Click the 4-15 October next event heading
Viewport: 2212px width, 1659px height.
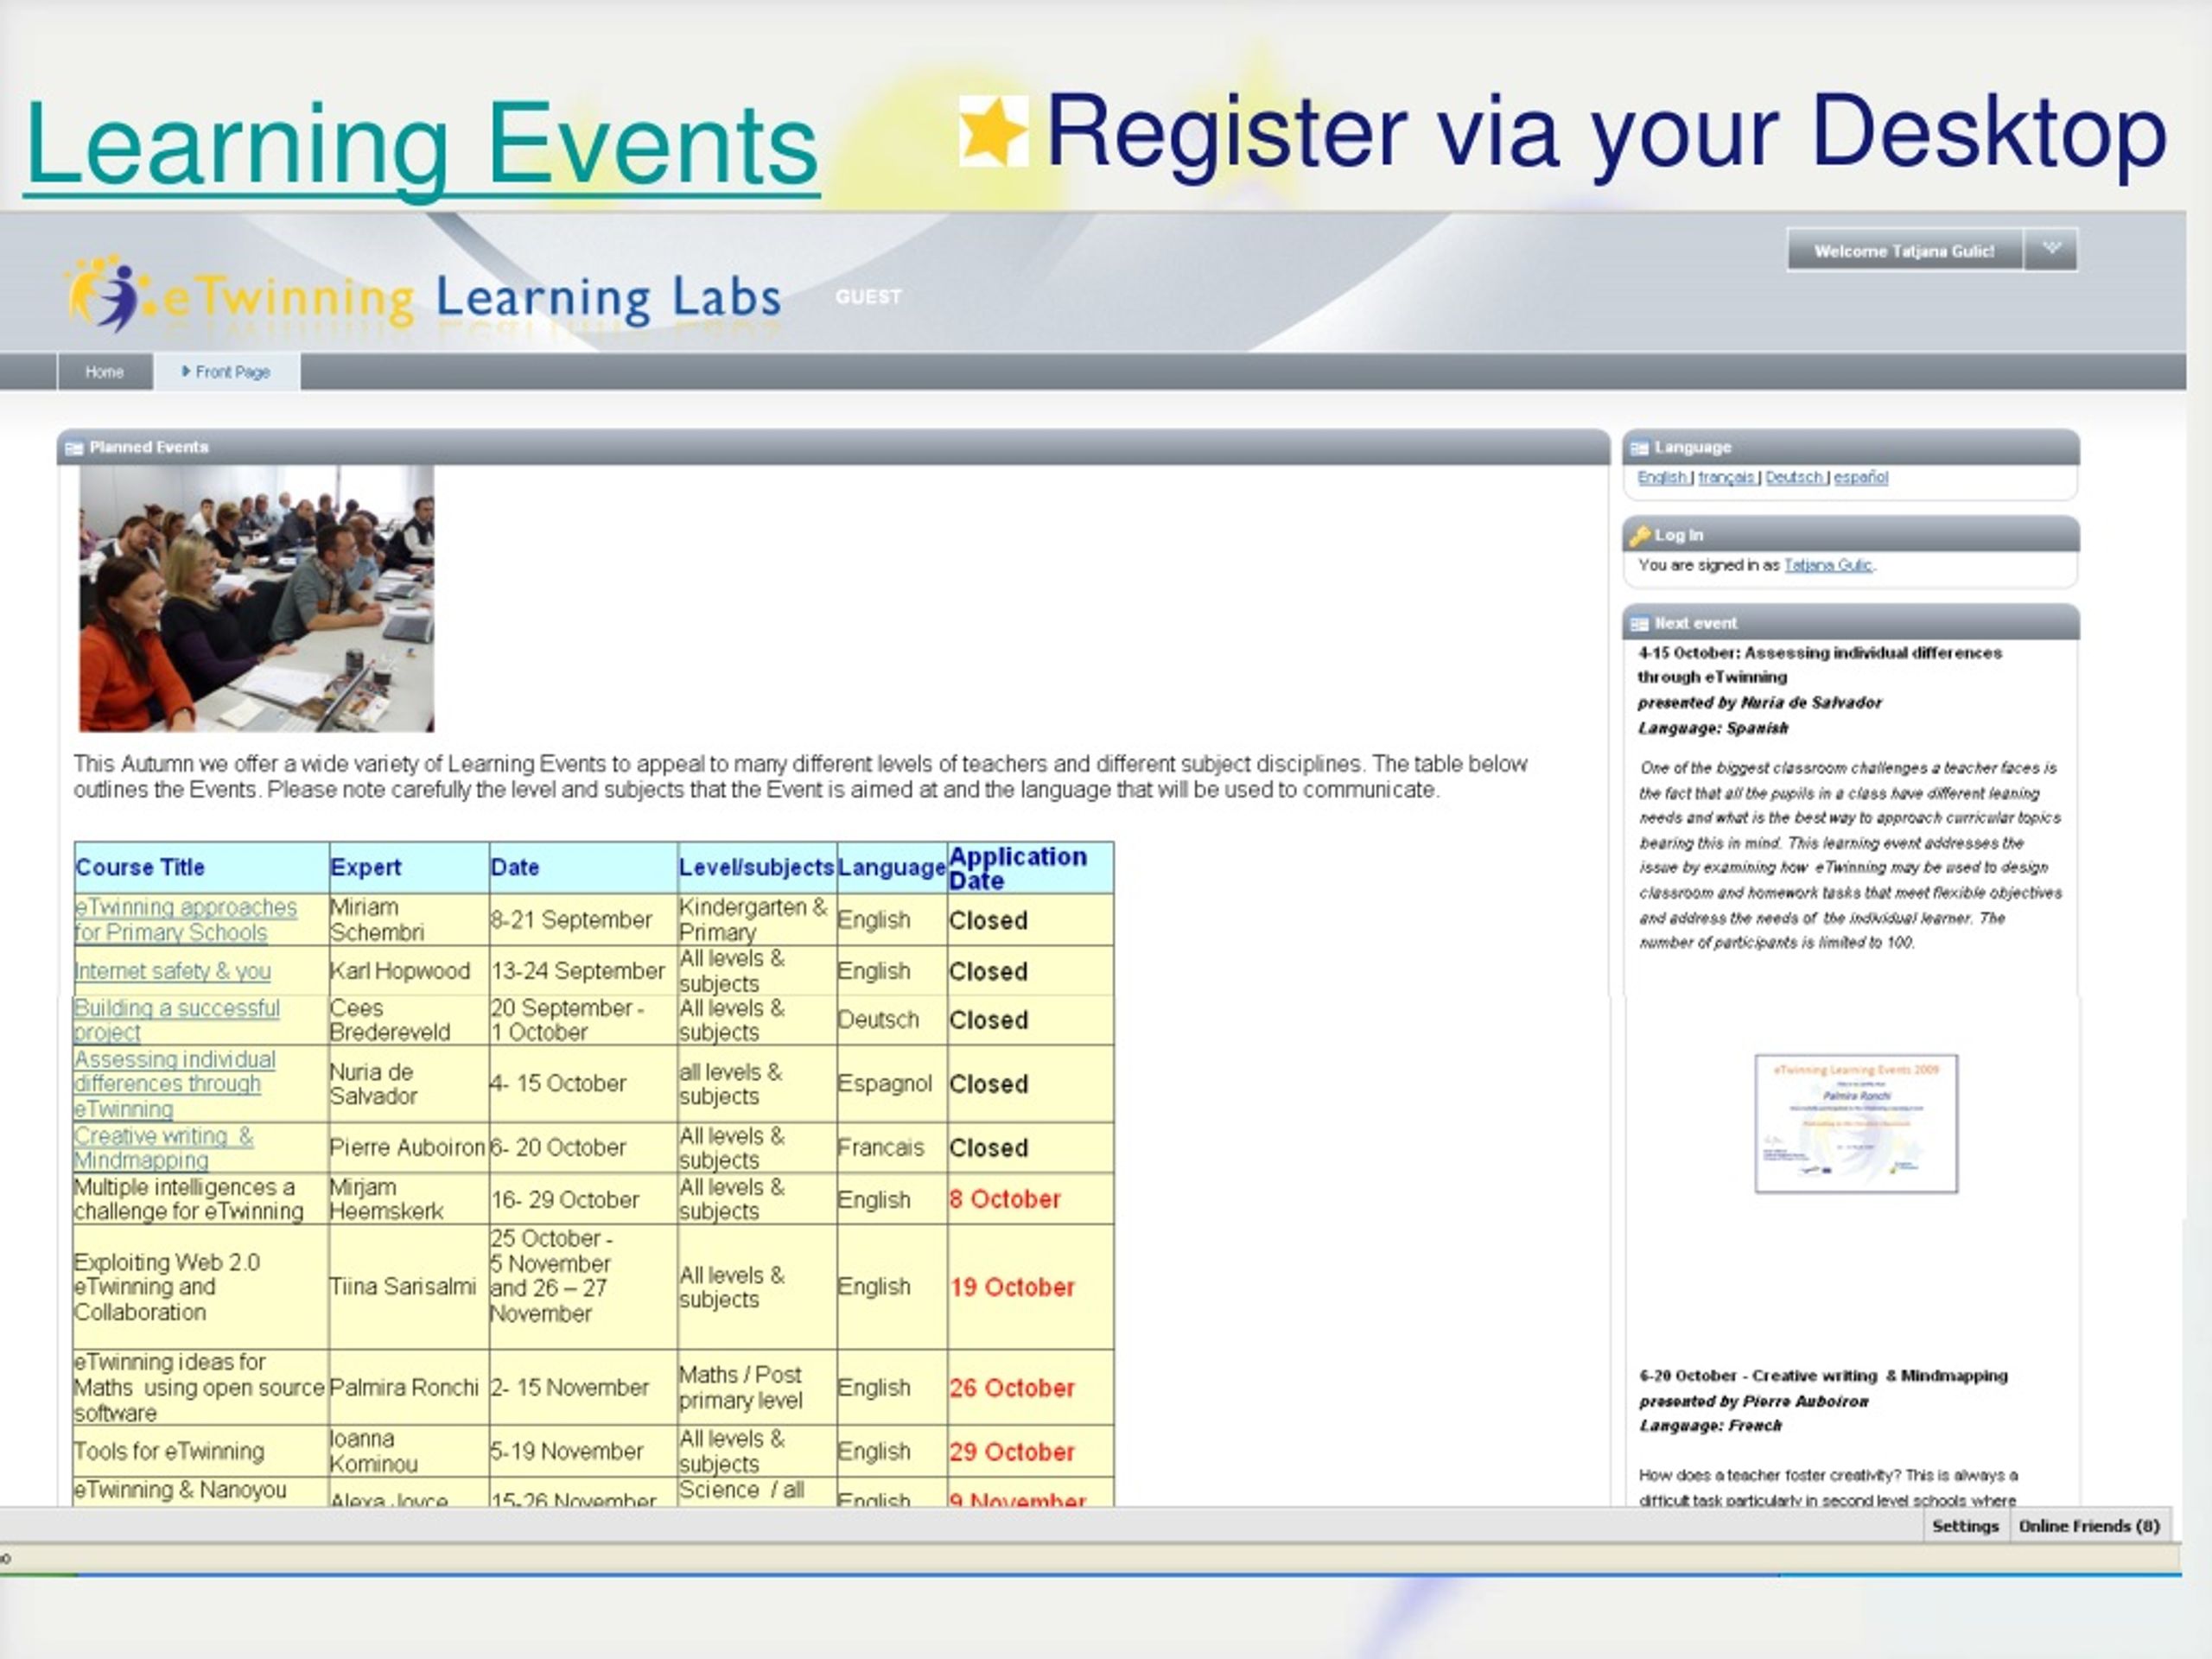1820,665
